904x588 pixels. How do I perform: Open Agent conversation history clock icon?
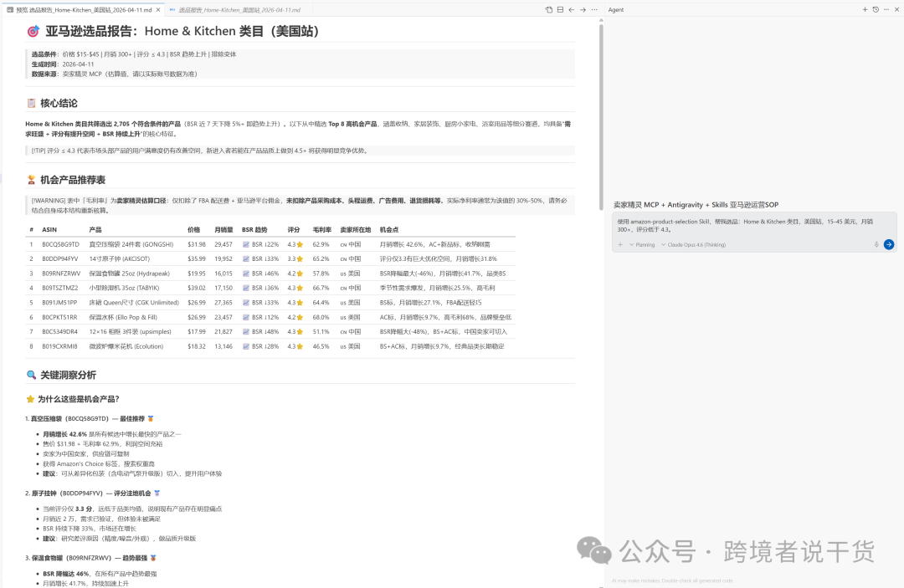876,10
